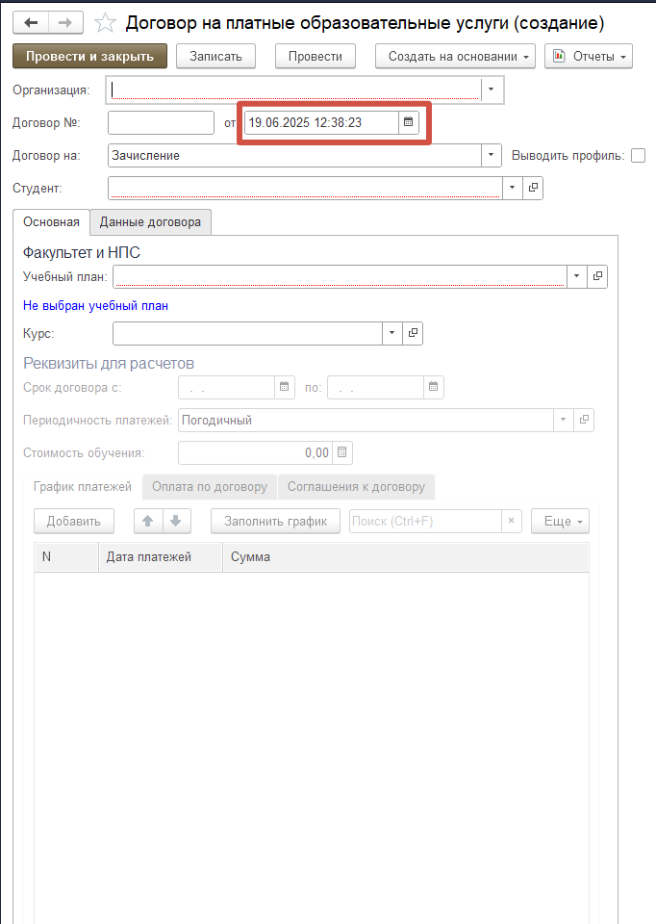Image resolution: width=656 pixels, height=924 pixels.
Task: Expand the Организация dropdown list
Action: tap(492, 90)
